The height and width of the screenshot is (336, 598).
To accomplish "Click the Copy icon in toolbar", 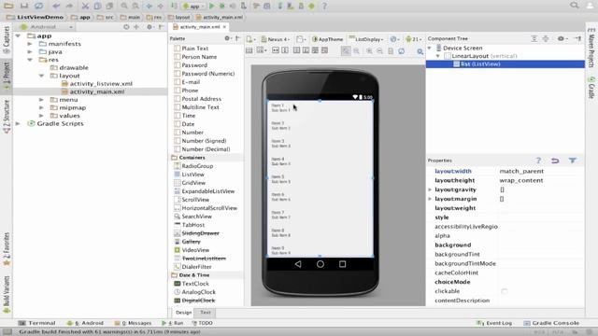I will click(97, 6).
